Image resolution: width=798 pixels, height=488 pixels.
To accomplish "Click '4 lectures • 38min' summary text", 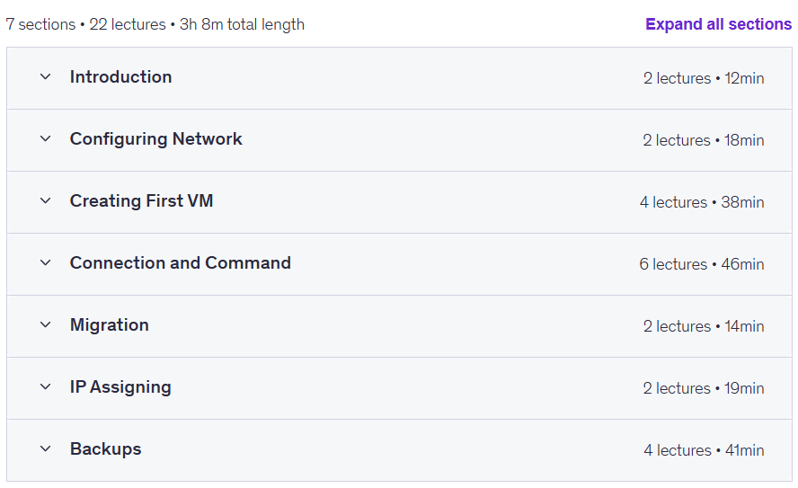I will (x=702, y=202).
